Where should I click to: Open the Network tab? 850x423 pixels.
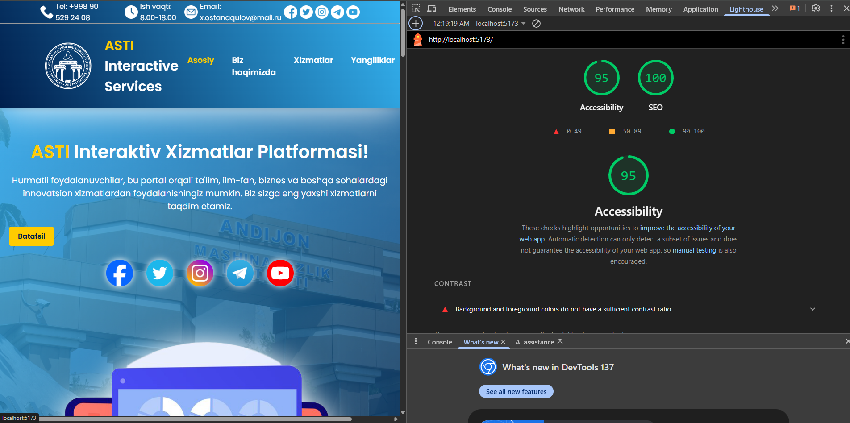tap(571, 9)
